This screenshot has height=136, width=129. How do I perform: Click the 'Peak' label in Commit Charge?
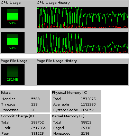(6, 134)
